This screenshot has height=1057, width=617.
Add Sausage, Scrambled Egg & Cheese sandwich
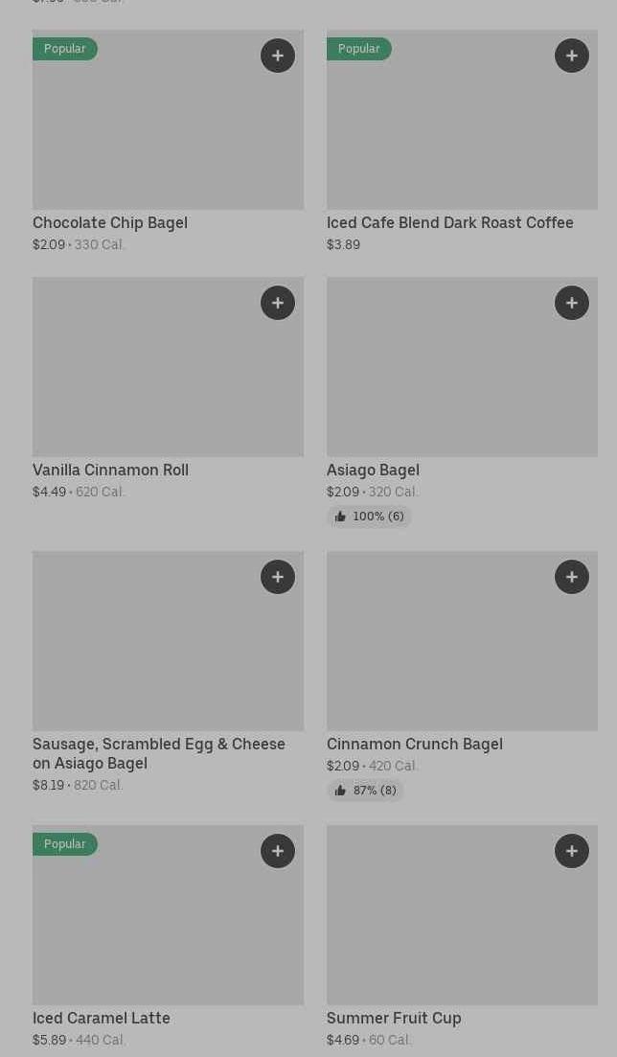point(278,577)
